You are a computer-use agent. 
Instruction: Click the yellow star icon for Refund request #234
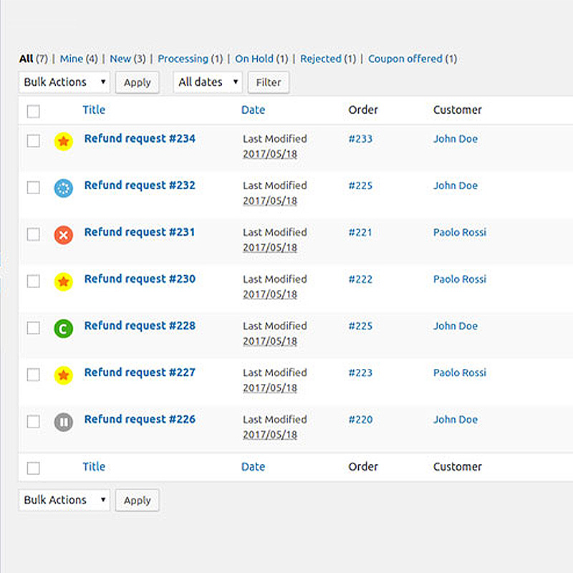(64, 141)
